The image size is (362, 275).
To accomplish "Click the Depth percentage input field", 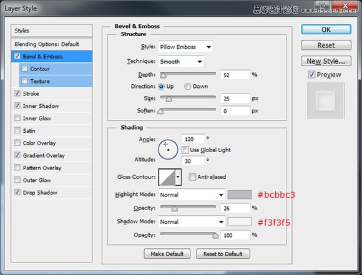I will (235, 75).
